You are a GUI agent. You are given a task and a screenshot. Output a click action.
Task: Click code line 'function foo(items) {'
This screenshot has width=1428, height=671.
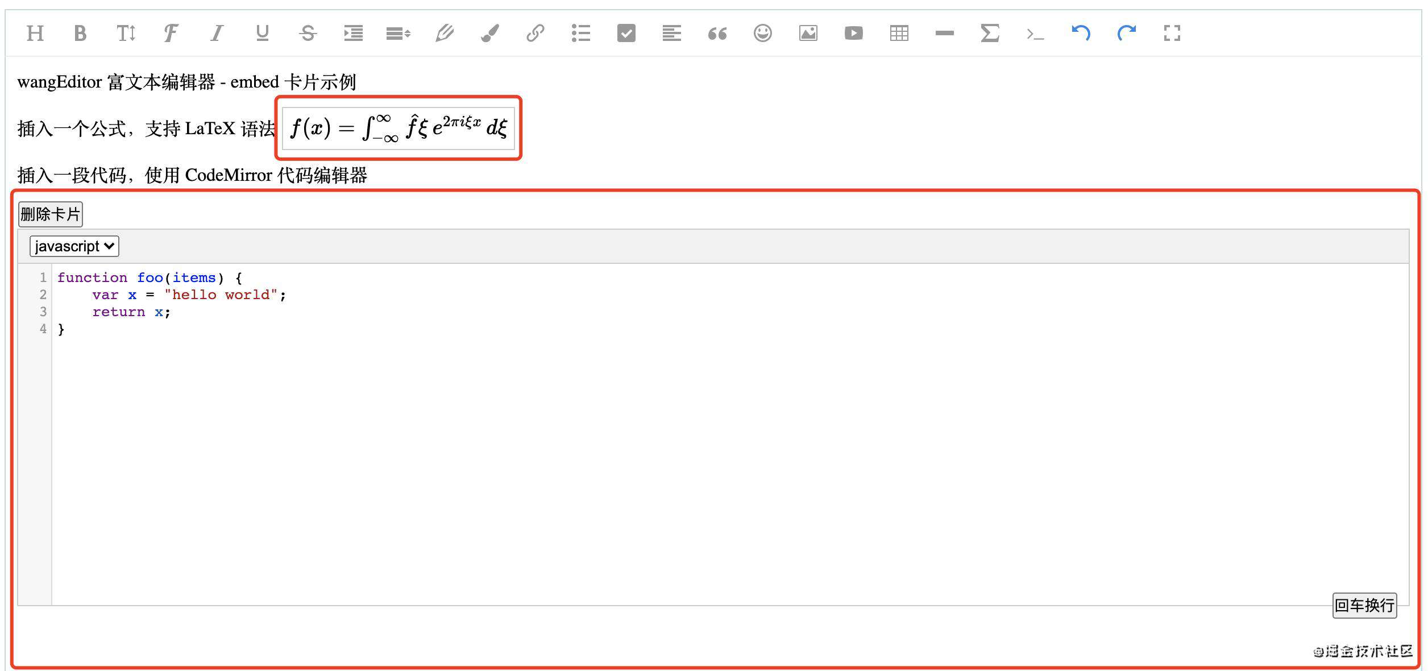150,277
